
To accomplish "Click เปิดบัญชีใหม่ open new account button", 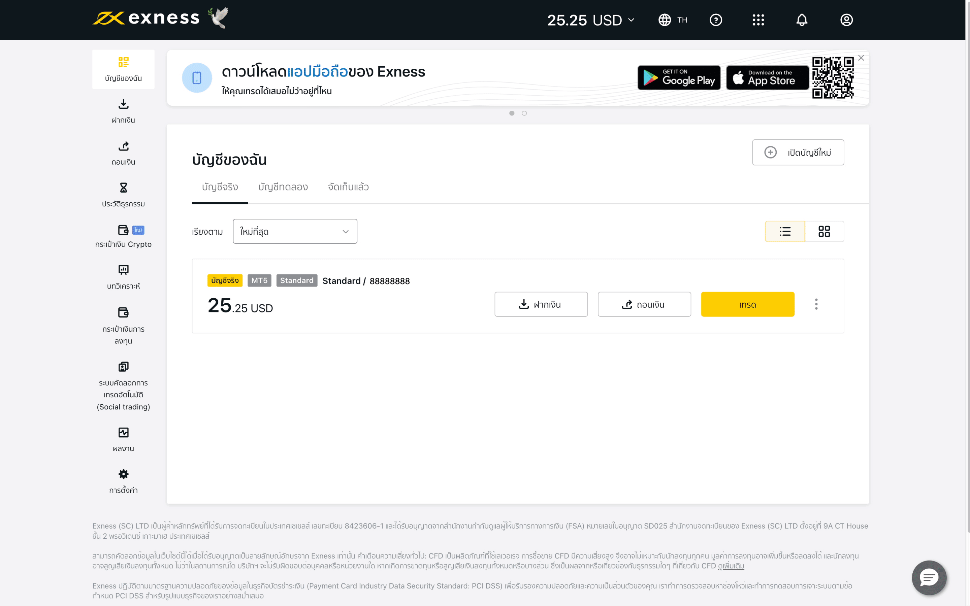I will (798, 152).
